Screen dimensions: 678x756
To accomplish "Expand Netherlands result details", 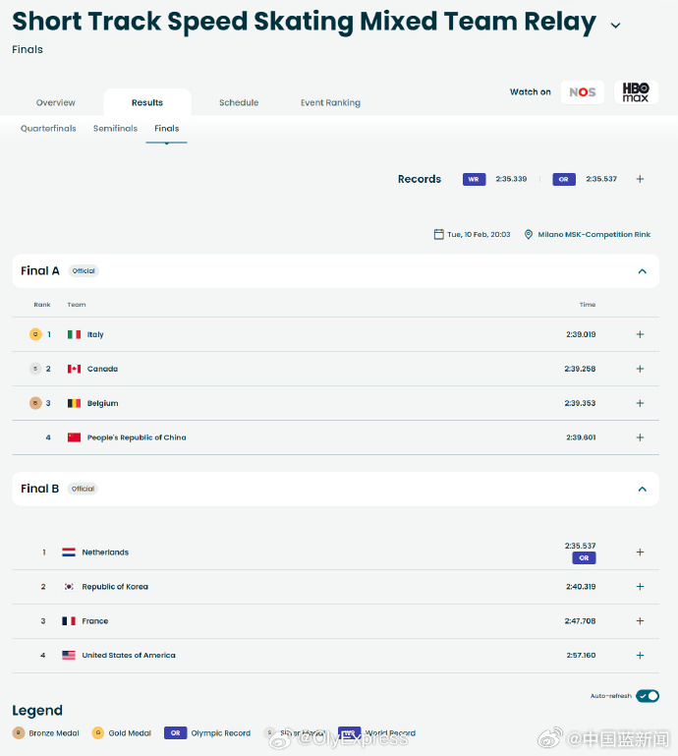I will [x=640, y=552].
